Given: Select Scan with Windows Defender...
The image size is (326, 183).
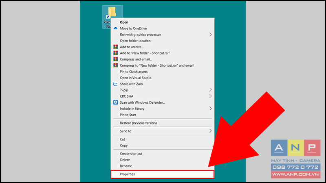Looking at the screenshot, I should coord(162,102).
